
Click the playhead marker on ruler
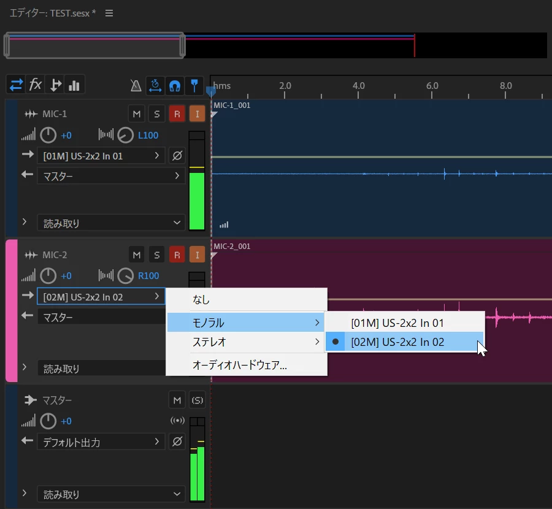click(x=210, y=91)
